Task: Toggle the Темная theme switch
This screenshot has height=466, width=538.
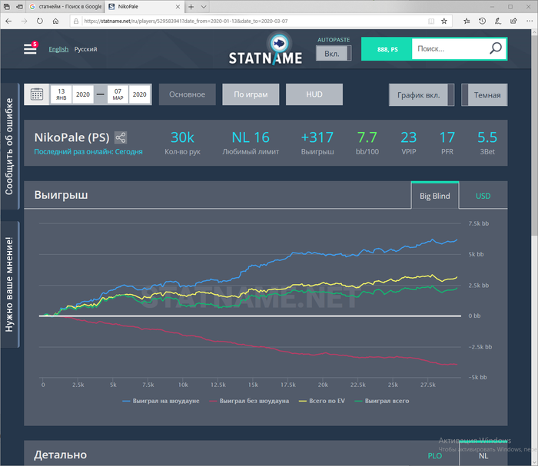Action: (x=484, y=95)
